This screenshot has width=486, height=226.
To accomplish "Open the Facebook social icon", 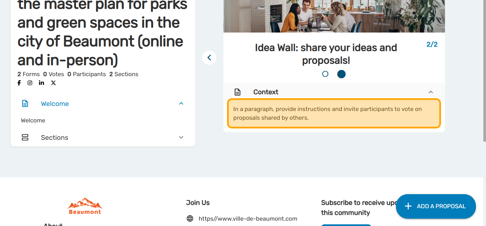I will click(x=19, y=83).
